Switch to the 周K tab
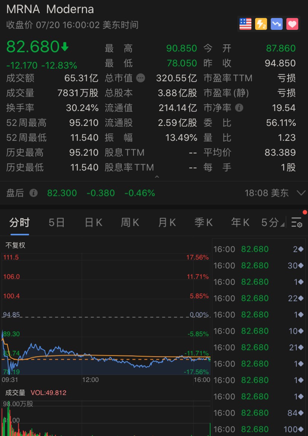308x436 pixels. tap(130, 222)
